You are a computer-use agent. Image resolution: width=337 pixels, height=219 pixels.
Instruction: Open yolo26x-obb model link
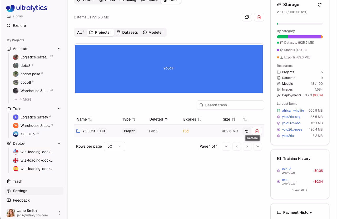(291, 123)
